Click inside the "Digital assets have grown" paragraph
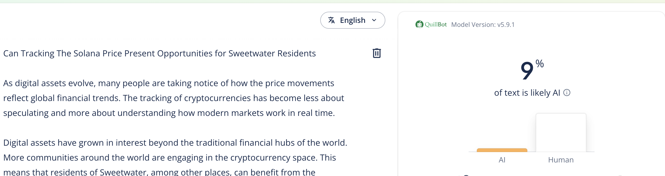665x176 pixels. coord(175,143)
